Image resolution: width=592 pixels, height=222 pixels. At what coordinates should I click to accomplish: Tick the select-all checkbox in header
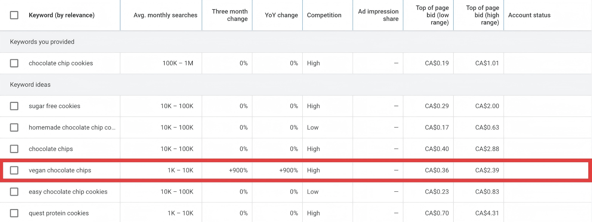(x=14, y=15)
